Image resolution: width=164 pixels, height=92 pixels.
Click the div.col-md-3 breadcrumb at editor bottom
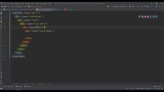tap(42, 84)
